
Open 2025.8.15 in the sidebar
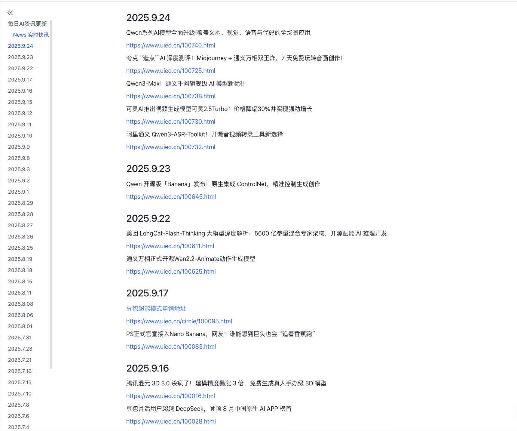pyautogui.click(x=20, y=281)
